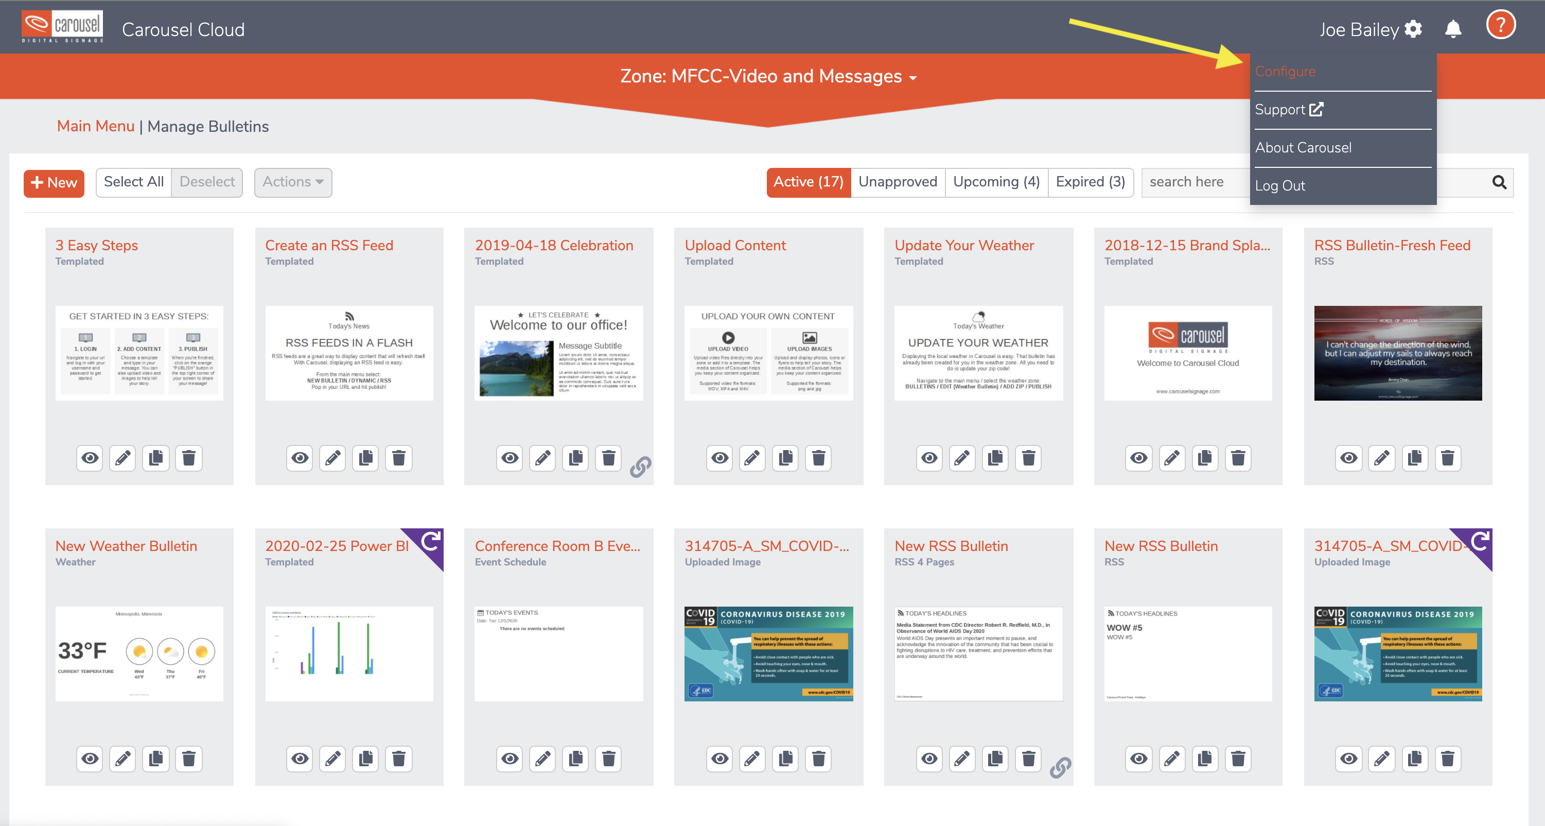Edit the New Weather Bulletin
This screenshot has width=1545, height=826.
click(123, 759)
